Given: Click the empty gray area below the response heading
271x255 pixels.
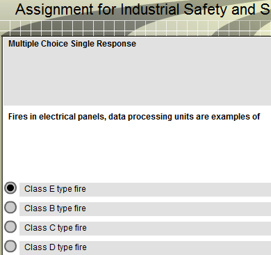Looking at the screenshot, I should click(x=138, y=76).
